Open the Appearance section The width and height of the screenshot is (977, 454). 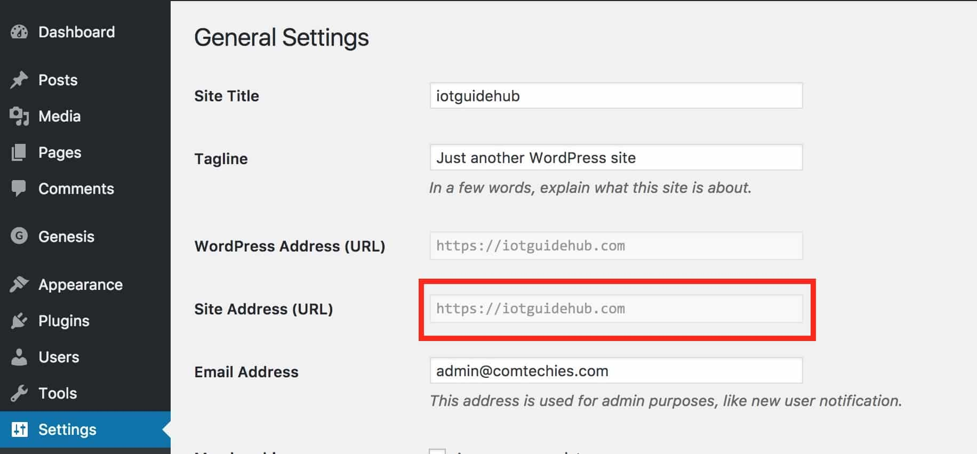point(79,284)
